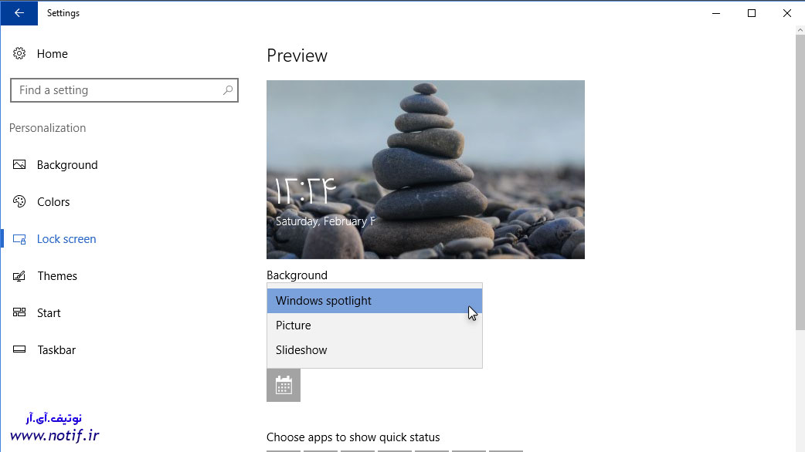Viewport: 805px width, 452px height.
Task: Open Taskbar settings in the sidebar
Action: click(x=56, y=350)
